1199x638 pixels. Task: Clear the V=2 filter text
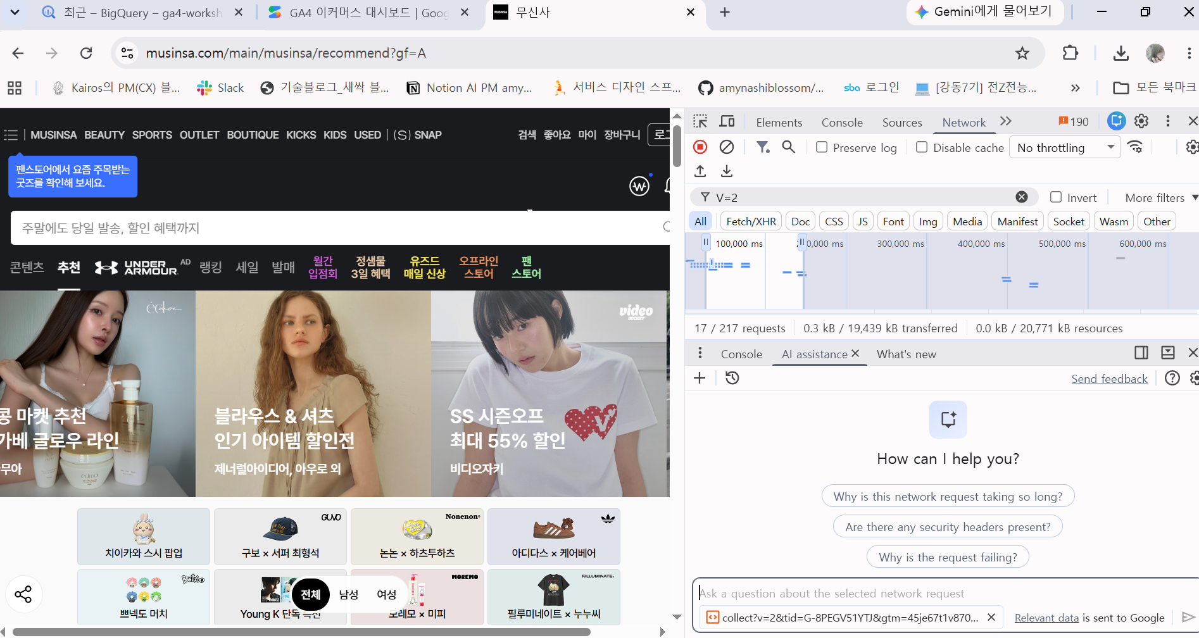pyautogui.click(x=1022, y=197)
